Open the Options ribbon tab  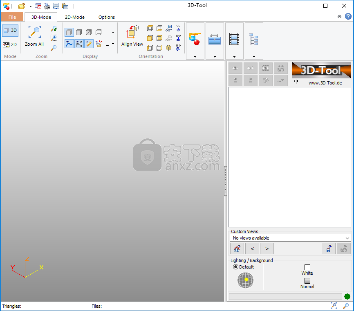click(x=107, y=17)
